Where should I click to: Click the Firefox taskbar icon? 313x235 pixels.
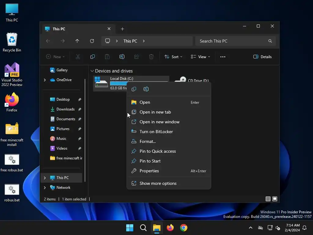[170, 228]
